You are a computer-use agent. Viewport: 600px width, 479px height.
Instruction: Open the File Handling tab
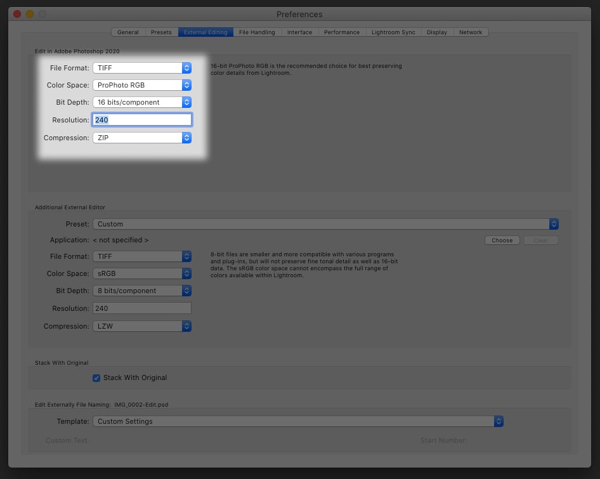[x=257, y=32]
